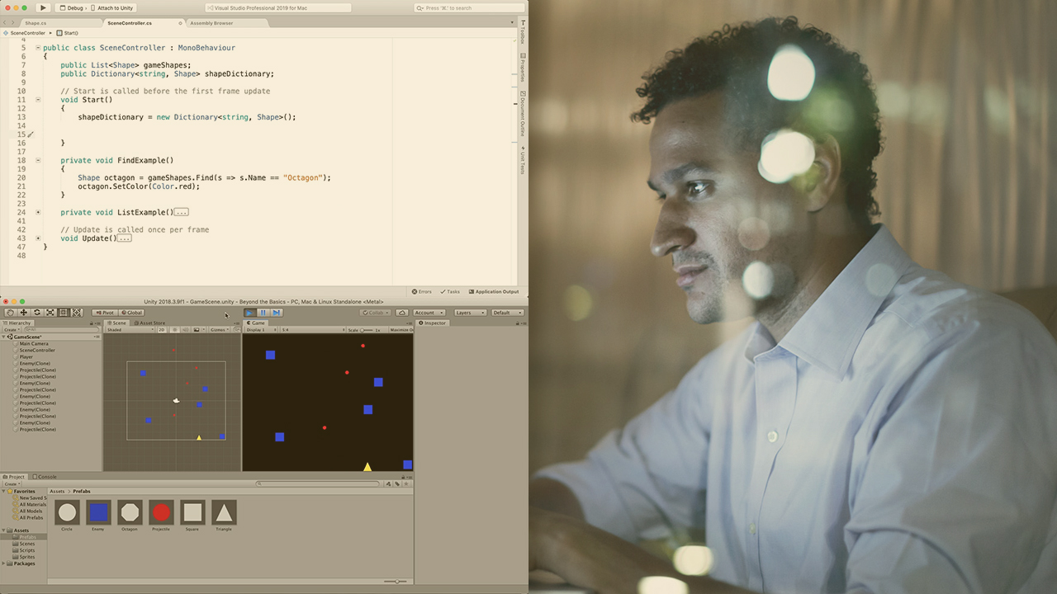Select Unity's Rotate tool

(37, 313)
